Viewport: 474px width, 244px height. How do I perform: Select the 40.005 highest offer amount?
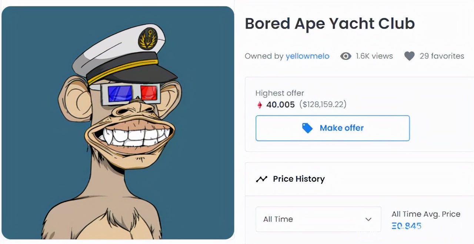click(x=280, y=105)
